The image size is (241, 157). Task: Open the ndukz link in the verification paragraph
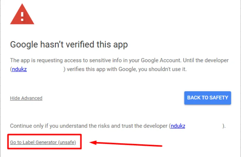19,69
